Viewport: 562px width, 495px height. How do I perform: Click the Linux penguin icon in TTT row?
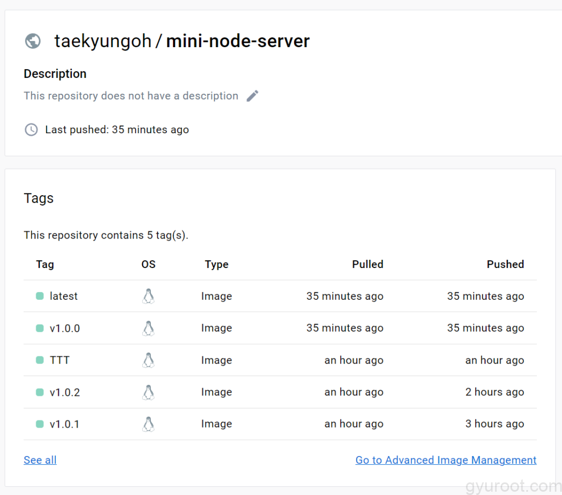(x=148, y=360)
